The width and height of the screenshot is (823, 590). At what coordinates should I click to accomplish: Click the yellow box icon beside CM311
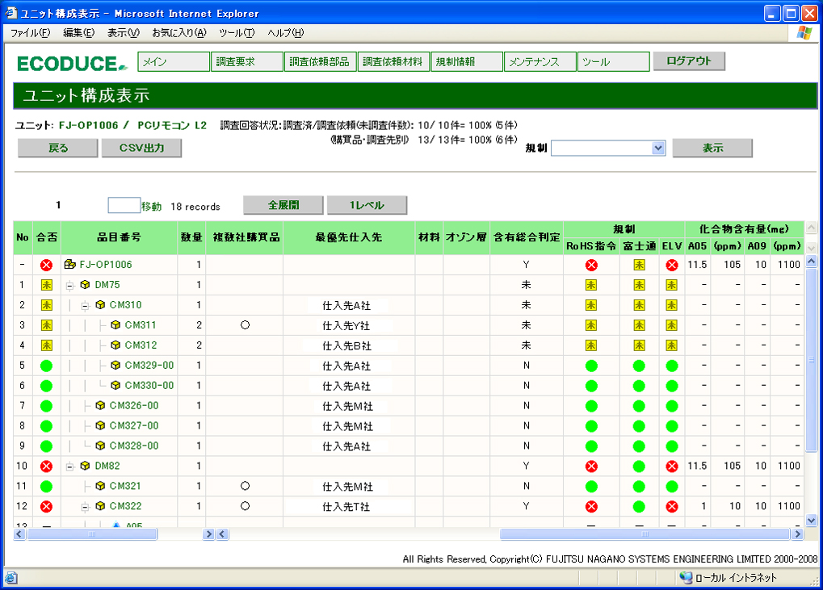point(115,325)
